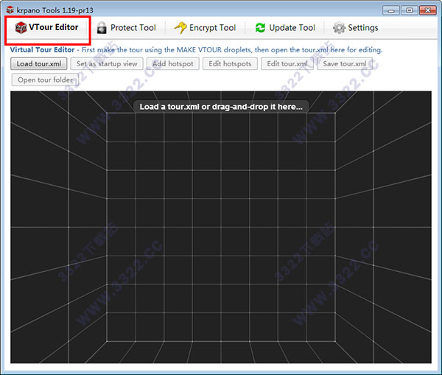Click the Open tour folder button
The height and width of the screenshot is (375, 442).
(45, 80)
